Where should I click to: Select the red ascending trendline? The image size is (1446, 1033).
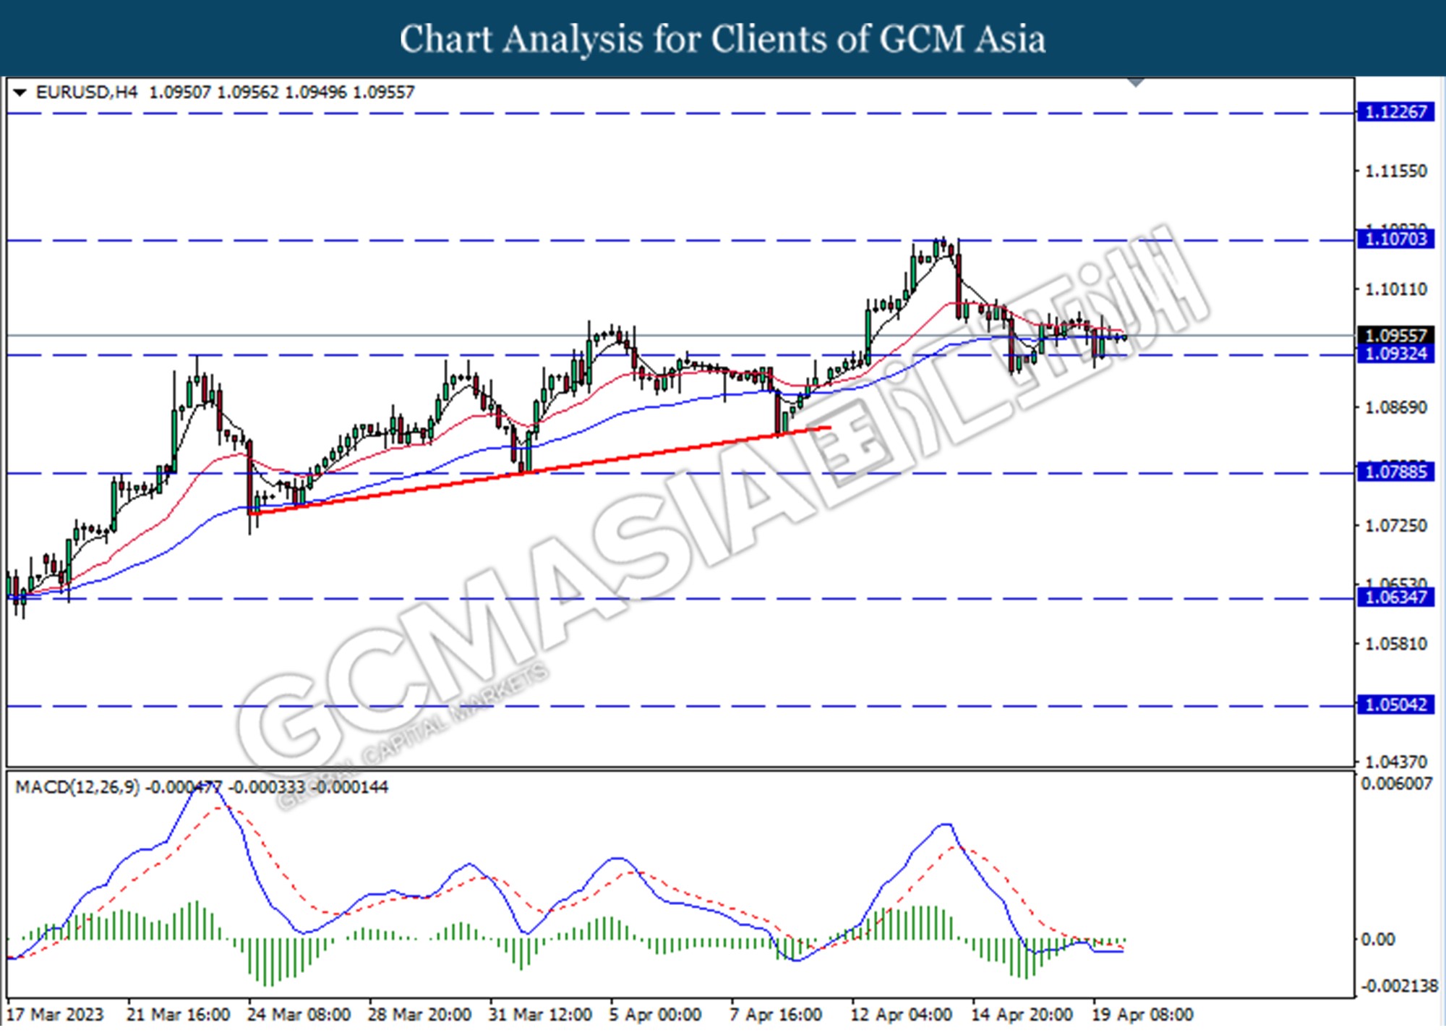click(539, 470)
